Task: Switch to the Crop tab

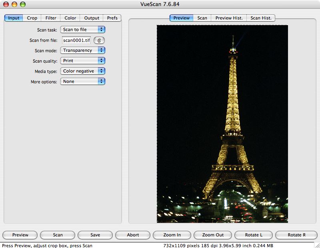Action: (32, 18)
